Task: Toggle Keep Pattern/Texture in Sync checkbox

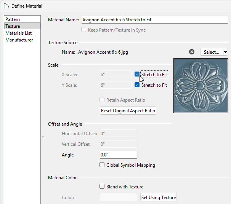Action: coord(84,30)
